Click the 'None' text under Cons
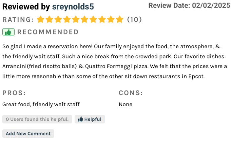Screen dimensions: 232x142 [126, 105]
